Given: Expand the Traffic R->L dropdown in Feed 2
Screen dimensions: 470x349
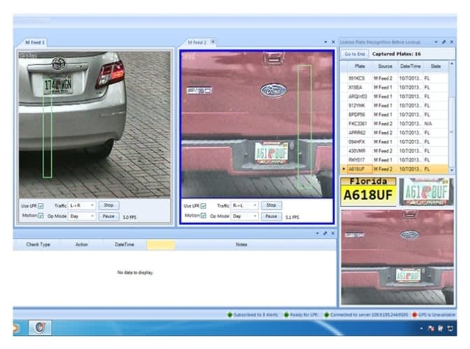Looking at the screenshot, I should click(245, 206).
